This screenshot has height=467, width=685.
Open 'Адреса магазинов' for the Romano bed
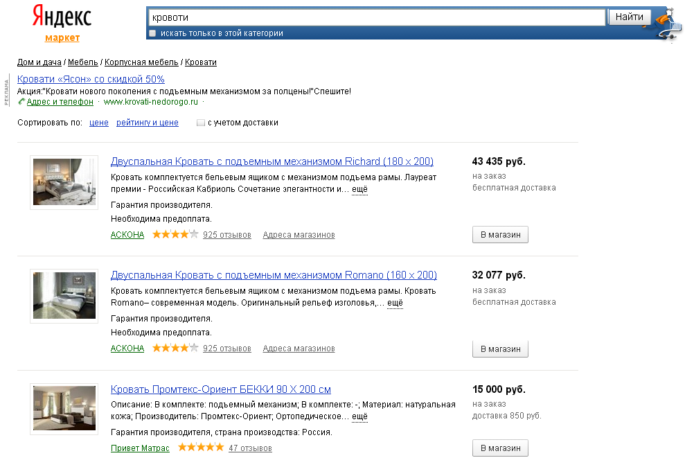pyautogui.click(x=299, y=349)
